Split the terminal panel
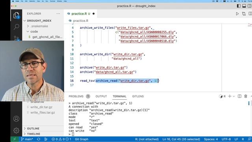 tap(239, 96)
